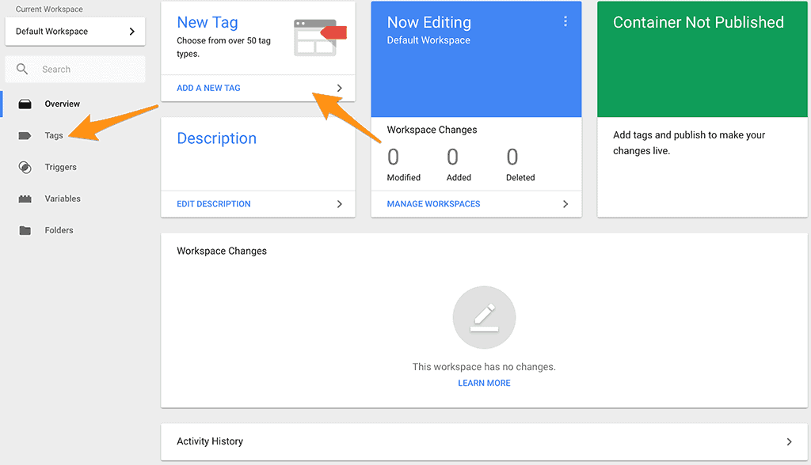This screenshot has width=811, height=465.
Task: Click the Search input field
Action: (x=75, y=70)
